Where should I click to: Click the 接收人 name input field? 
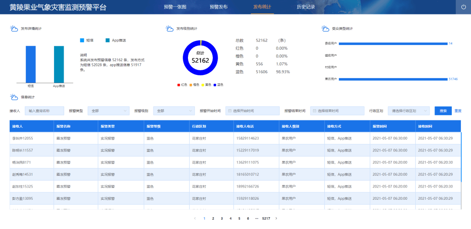coord(44,111)
